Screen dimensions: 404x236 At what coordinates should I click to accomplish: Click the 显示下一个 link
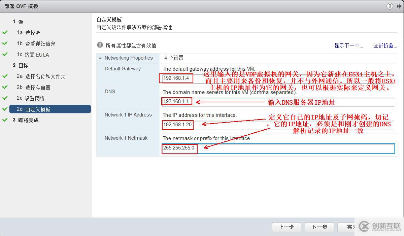tap(348, 45)
